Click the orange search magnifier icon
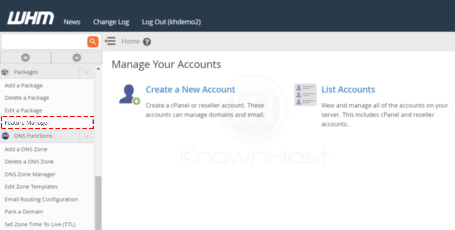Viewport: 455px width, 230px height. click(93, 41)
